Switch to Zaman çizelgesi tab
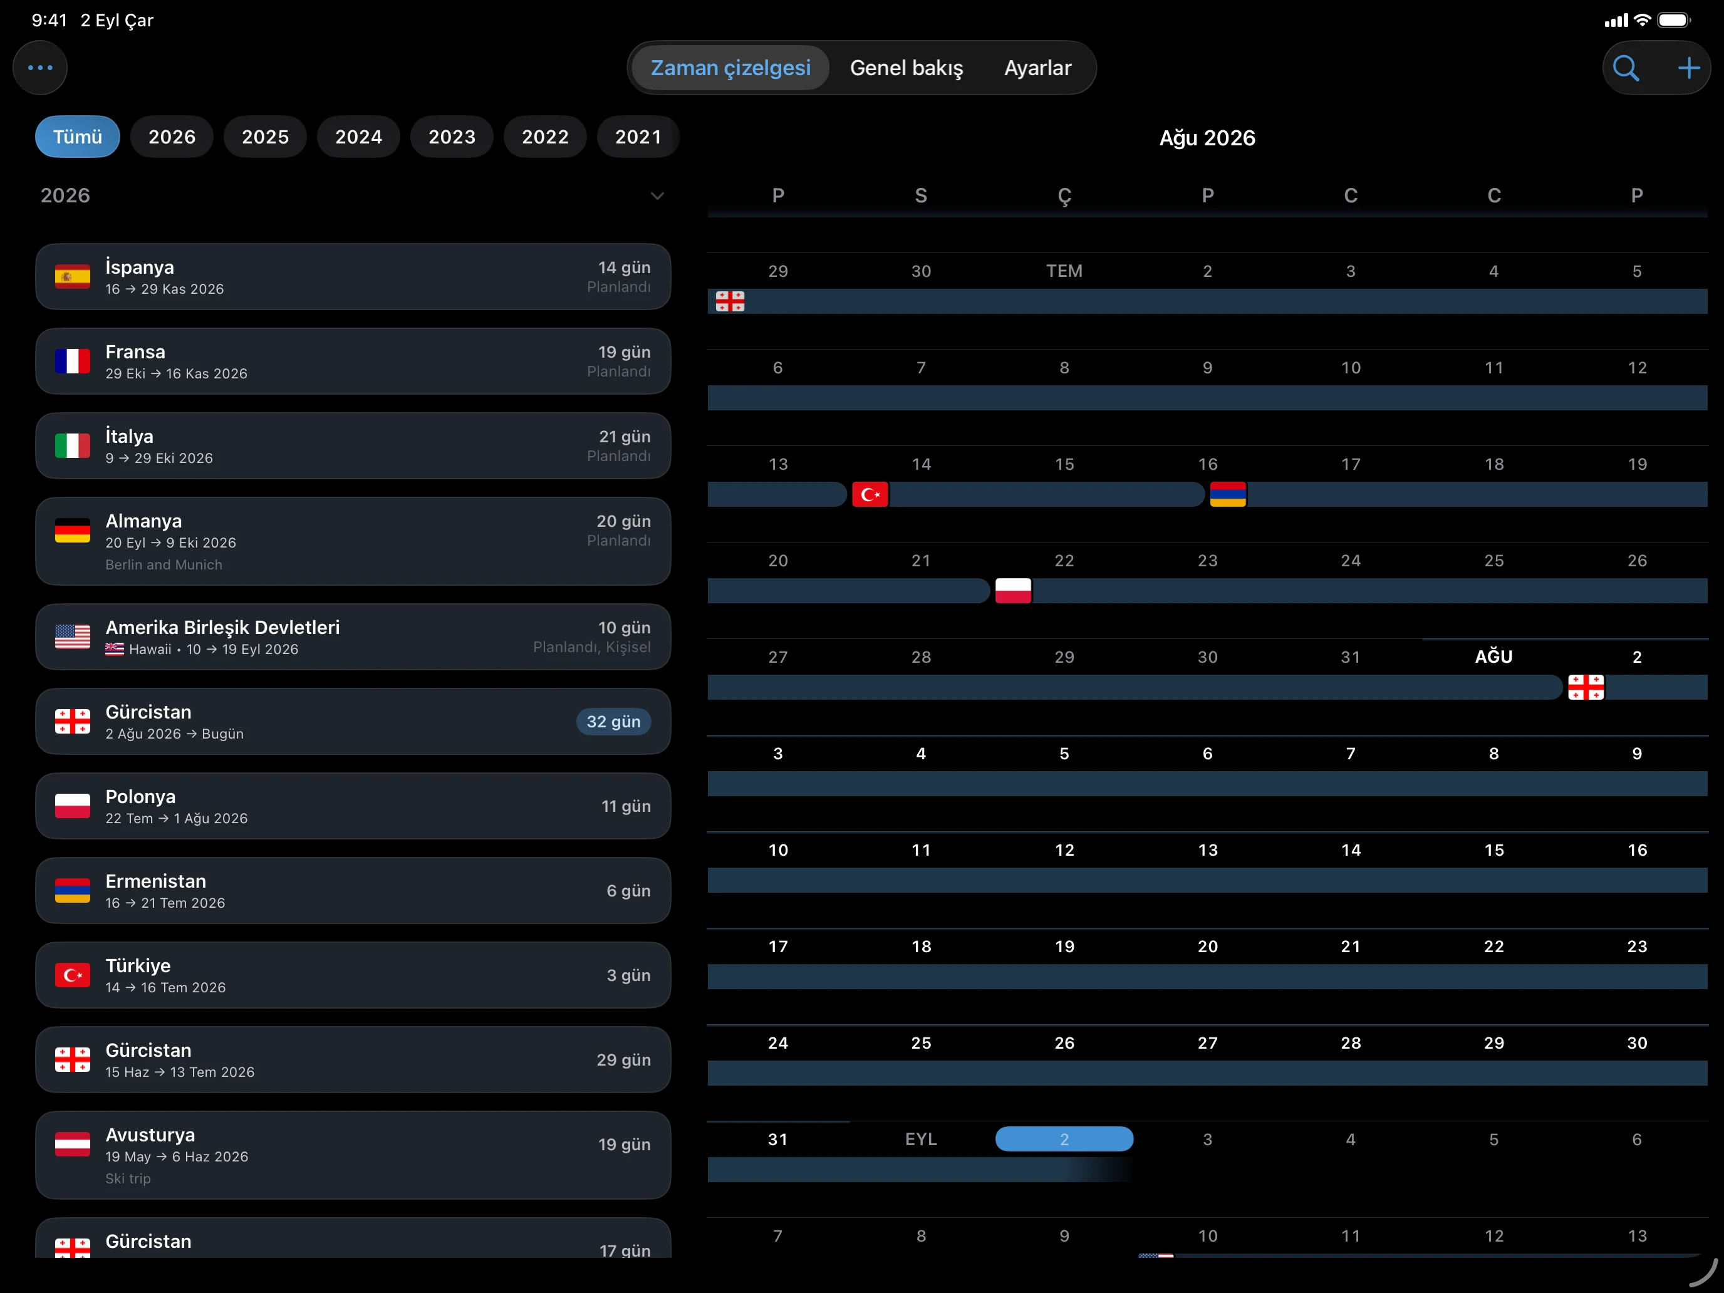This screenshot has height=1293, width=1724. [x=730, y=68]
